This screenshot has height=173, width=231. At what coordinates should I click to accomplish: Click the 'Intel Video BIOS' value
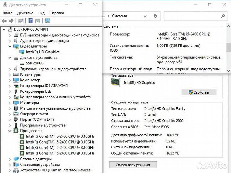[156, 127]
